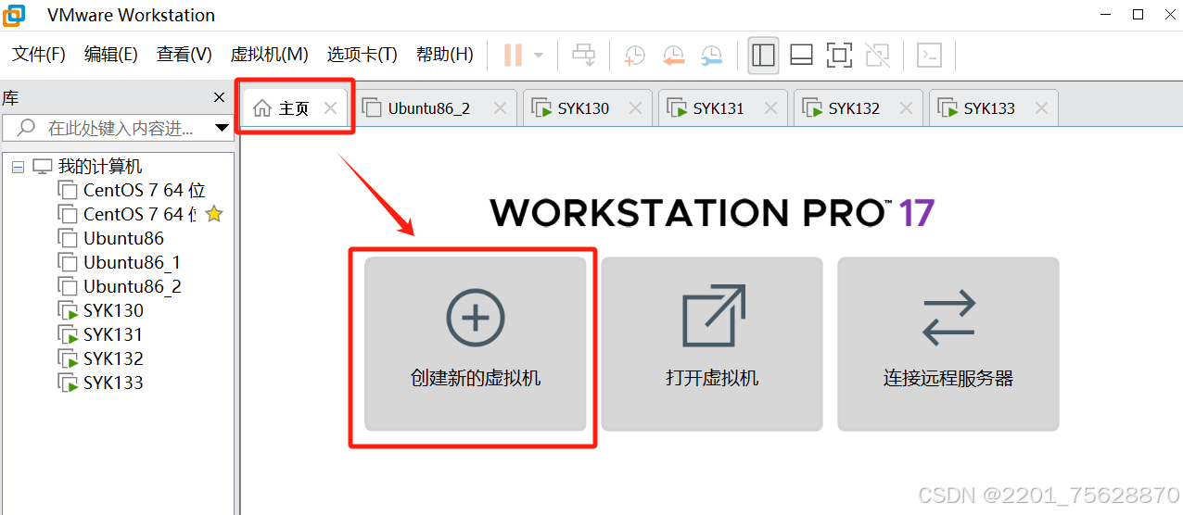Open the 选项卡(T) menu
This screenshot has height=515, width=1183.
click(362, 55)
